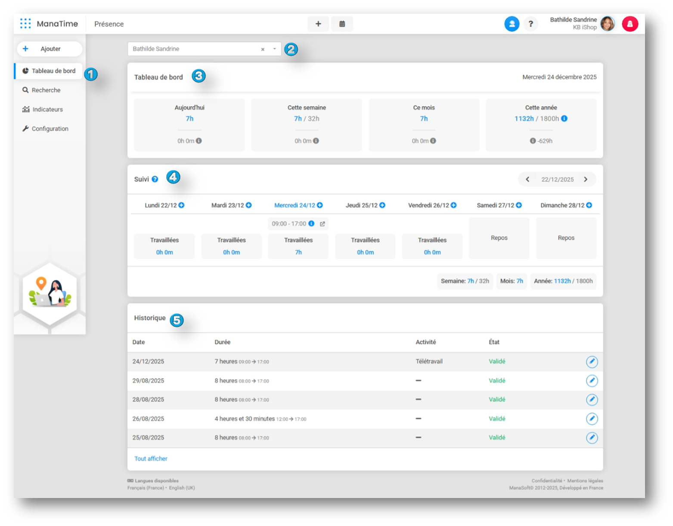
Task: Open Recherche in the sidebar
Action: click(46, 90)
